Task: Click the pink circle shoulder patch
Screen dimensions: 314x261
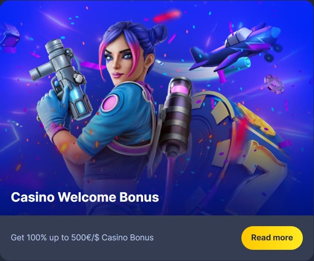Action: coord(110,103)
